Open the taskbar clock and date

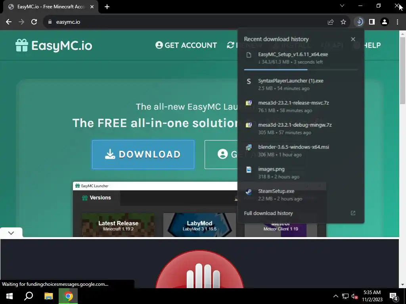[372, 296]
